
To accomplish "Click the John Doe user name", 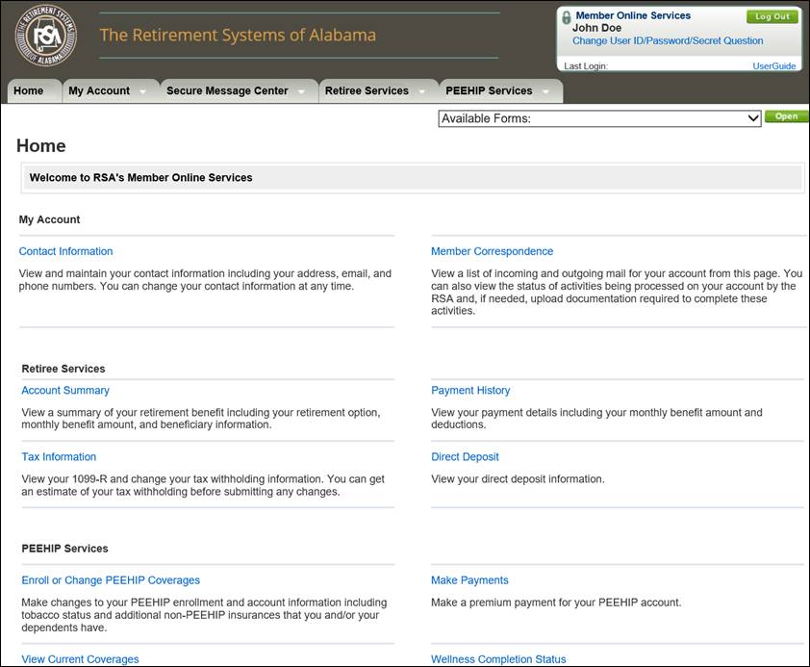I will [x=596, y=28].
